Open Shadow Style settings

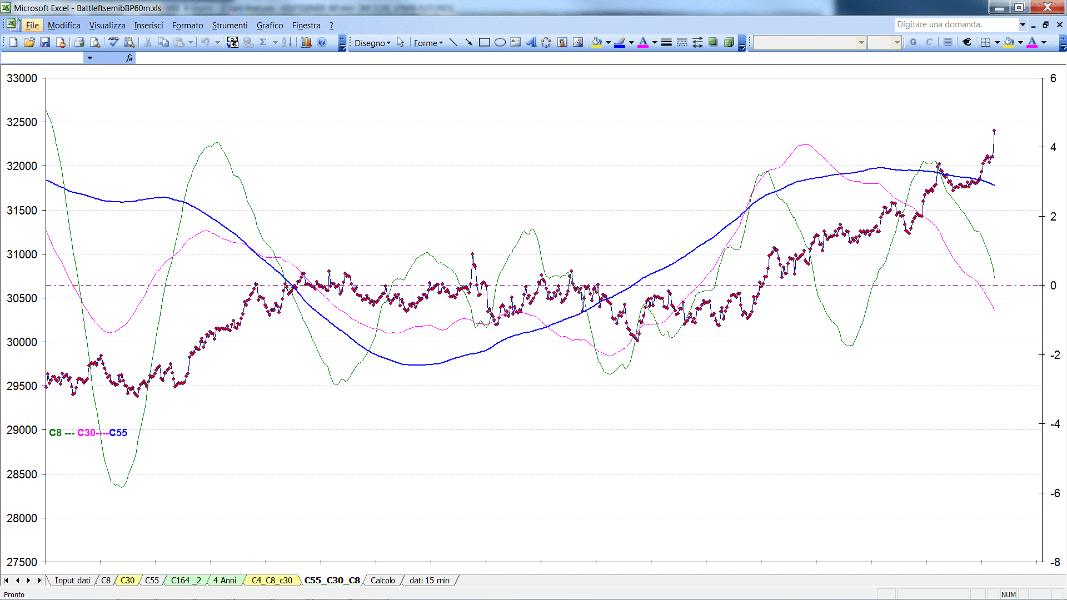pyautogui.click(x=713, y=42)
